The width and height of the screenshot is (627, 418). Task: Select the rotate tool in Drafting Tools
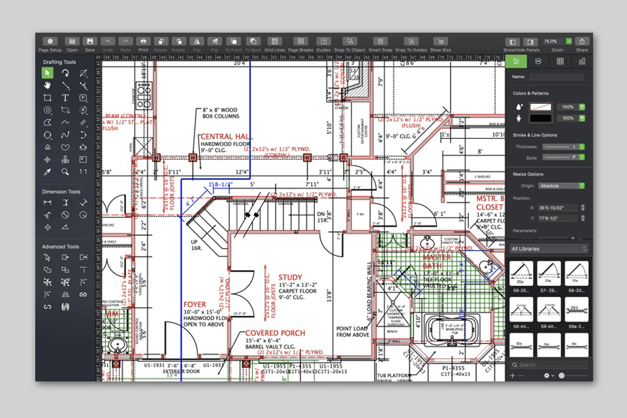tap(65, 72)
